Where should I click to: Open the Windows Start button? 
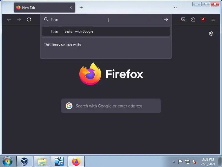[x=7, y=162]
